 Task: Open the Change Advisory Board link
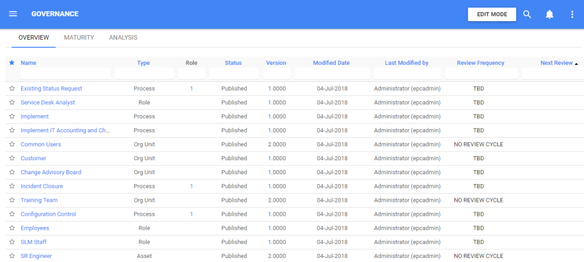[x=51, y=173]
